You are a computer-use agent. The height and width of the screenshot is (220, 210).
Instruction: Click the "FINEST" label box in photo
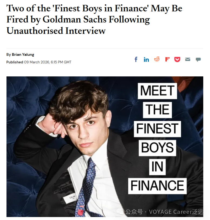(157, 128)
